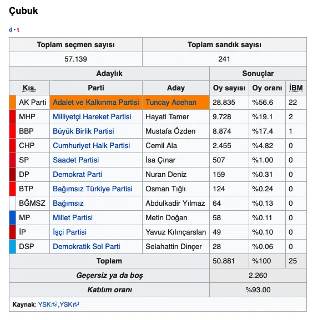Open Büyük Birlik Partisi link
The image size is (333, 320).
(83, 131)
